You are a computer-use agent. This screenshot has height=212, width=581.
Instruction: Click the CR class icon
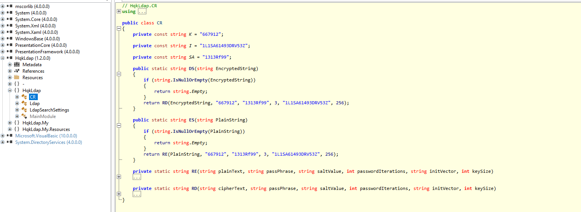[24, 97]
